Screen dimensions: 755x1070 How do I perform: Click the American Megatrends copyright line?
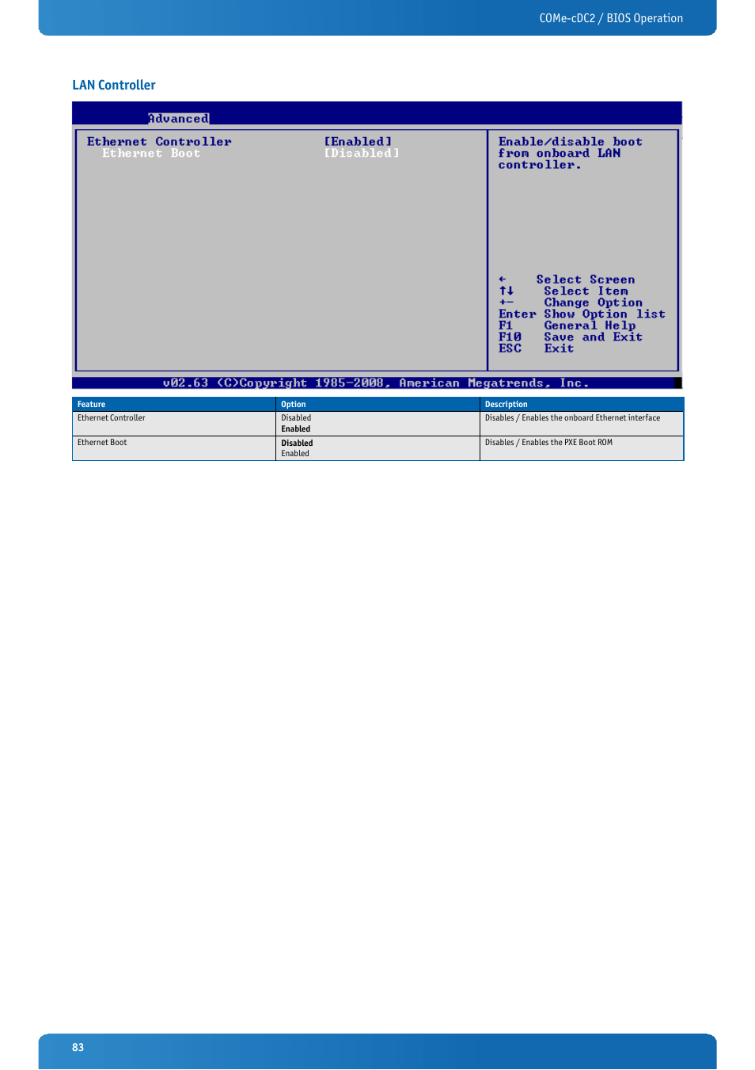click(376, 383)
